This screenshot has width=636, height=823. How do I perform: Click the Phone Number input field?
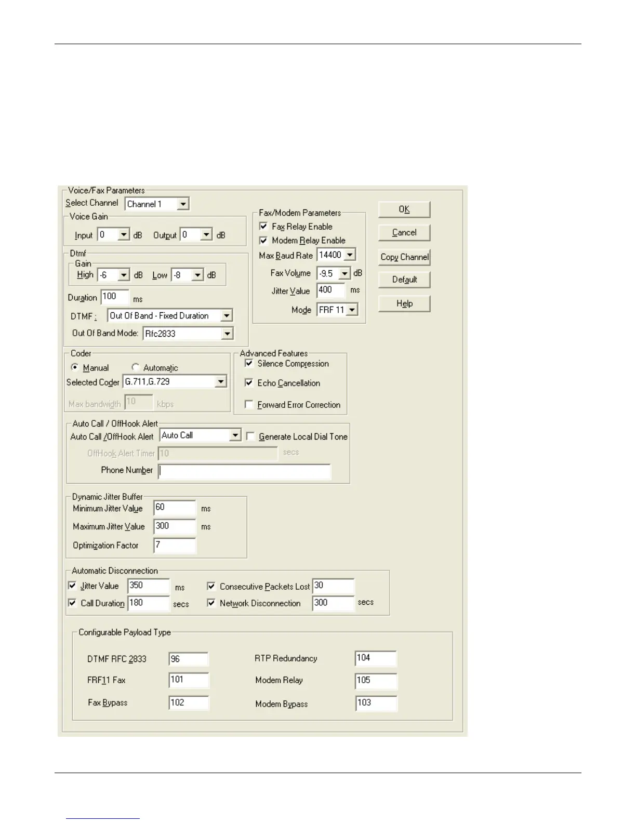(x=244, y=471)
